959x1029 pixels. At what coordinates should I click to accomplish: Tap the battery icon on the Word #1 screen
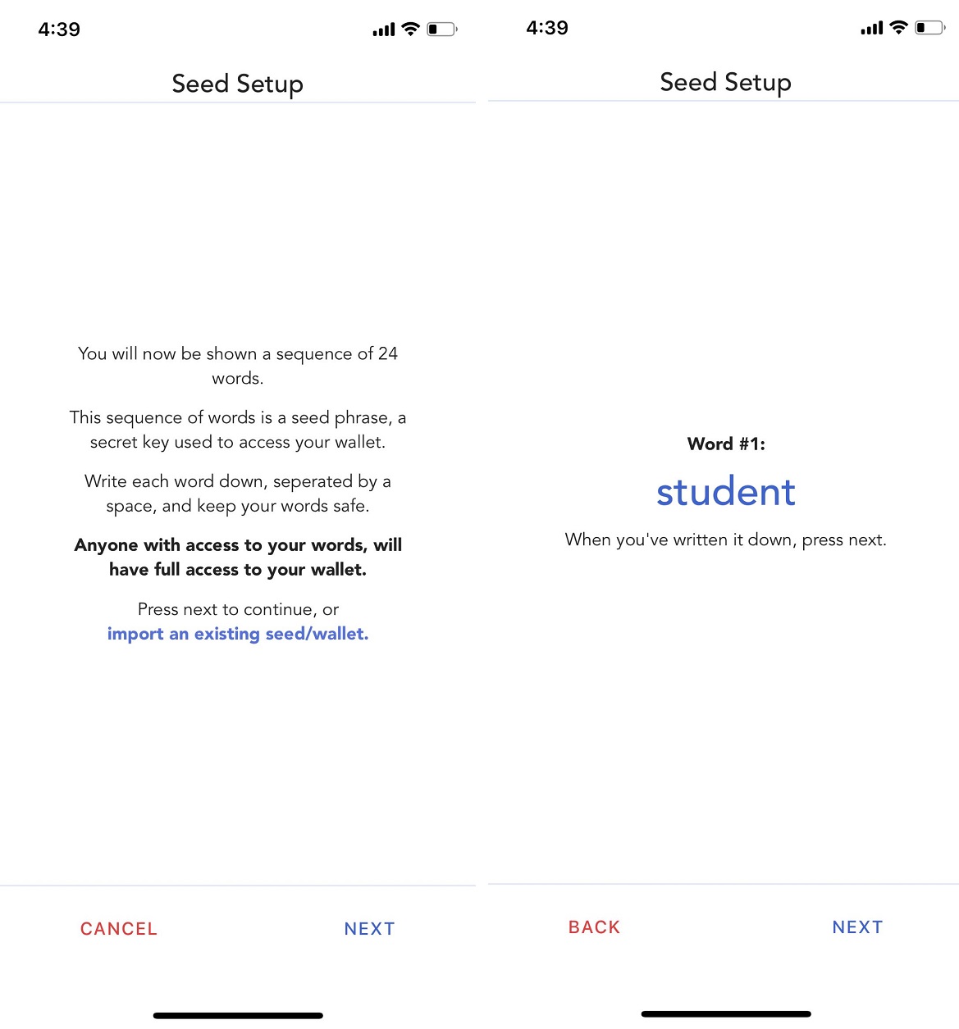click(x=929, y=28)
